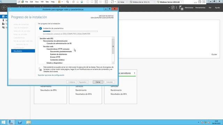Open VMware View menu
The image size is (223, 125).
[x=37, y=2]
